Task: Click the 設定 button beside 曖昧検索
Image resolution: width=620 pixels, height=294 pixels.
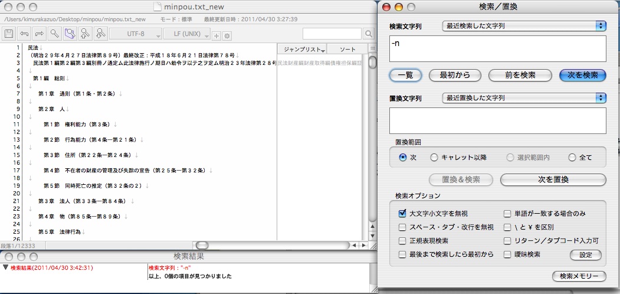Action: [x=586, y=255]
